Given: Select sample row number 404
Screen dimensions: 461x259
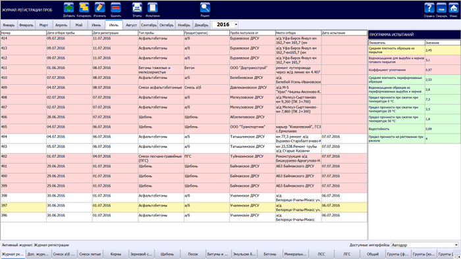Looking at the screenshot, I should (x=184, y=139).
